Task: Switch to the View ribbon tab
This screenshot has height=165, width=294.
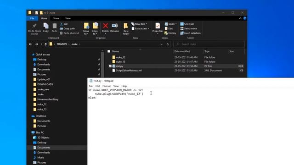Action: (x=68, y=18)
